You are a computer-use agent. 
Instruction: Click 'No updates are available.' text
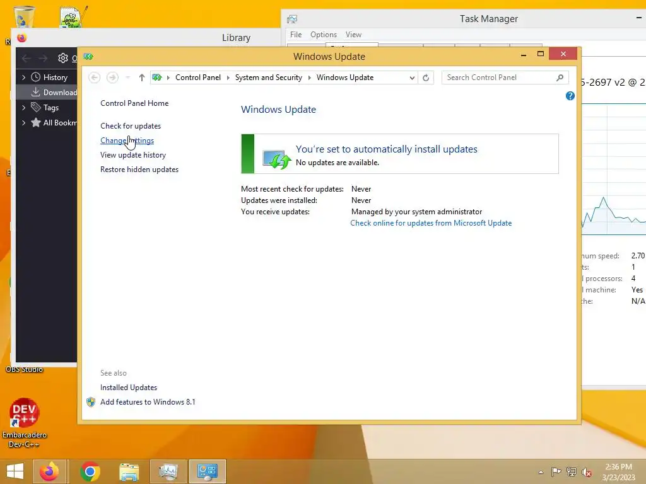click(x=338, y=163)
